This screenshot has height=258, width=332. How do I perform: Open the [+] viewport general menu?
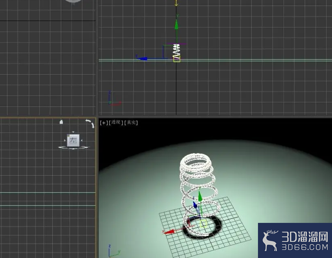[x=104, y=123]
